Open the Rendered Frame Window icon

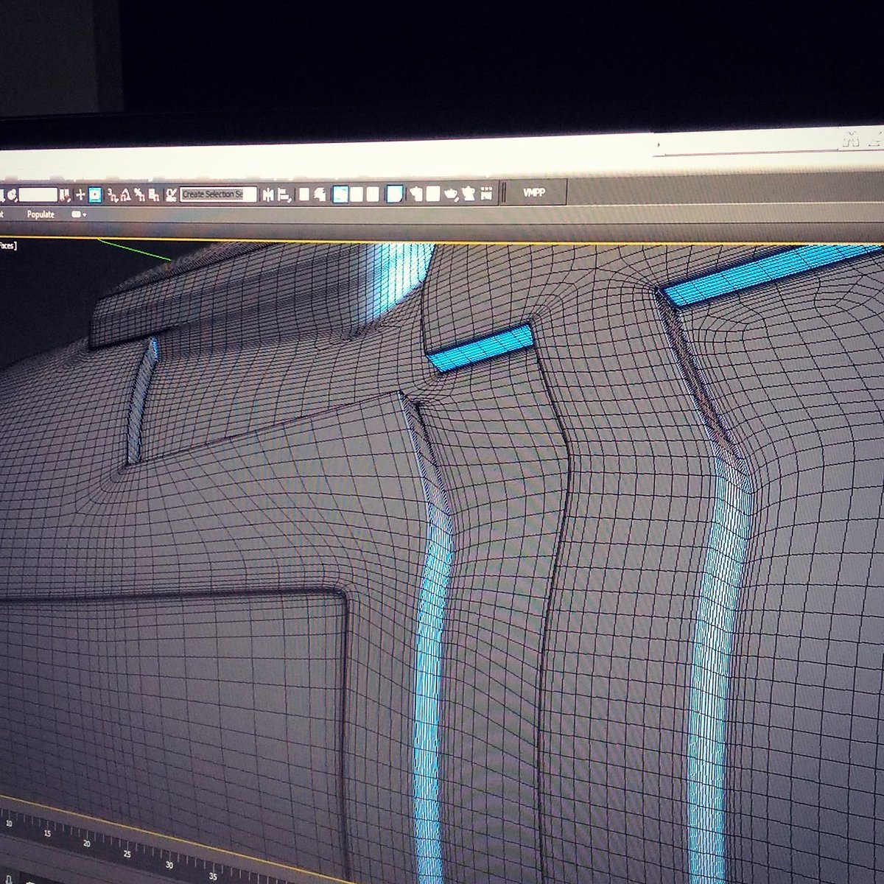pos(433,194)
